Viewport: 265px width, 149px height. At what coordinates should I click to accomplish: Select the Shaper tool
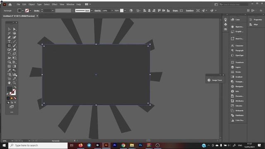coord(9,50)
